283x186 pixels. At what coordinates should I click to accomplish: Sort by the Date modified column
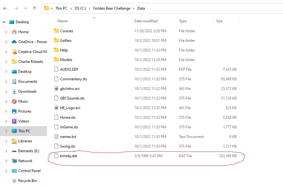[146, 21]
